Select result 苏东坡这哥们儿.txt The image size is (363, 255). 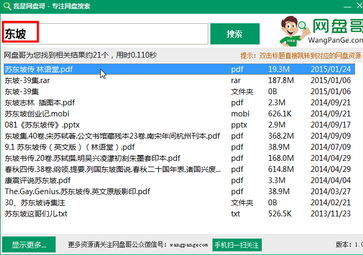tap(179, 214)
